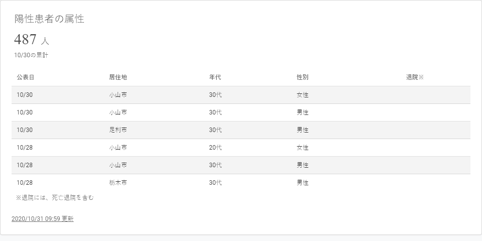The height and width of the screenshot is (241, 482).
Task: Sort by the 居住地 column header
Action: click(x=118, y=77)
